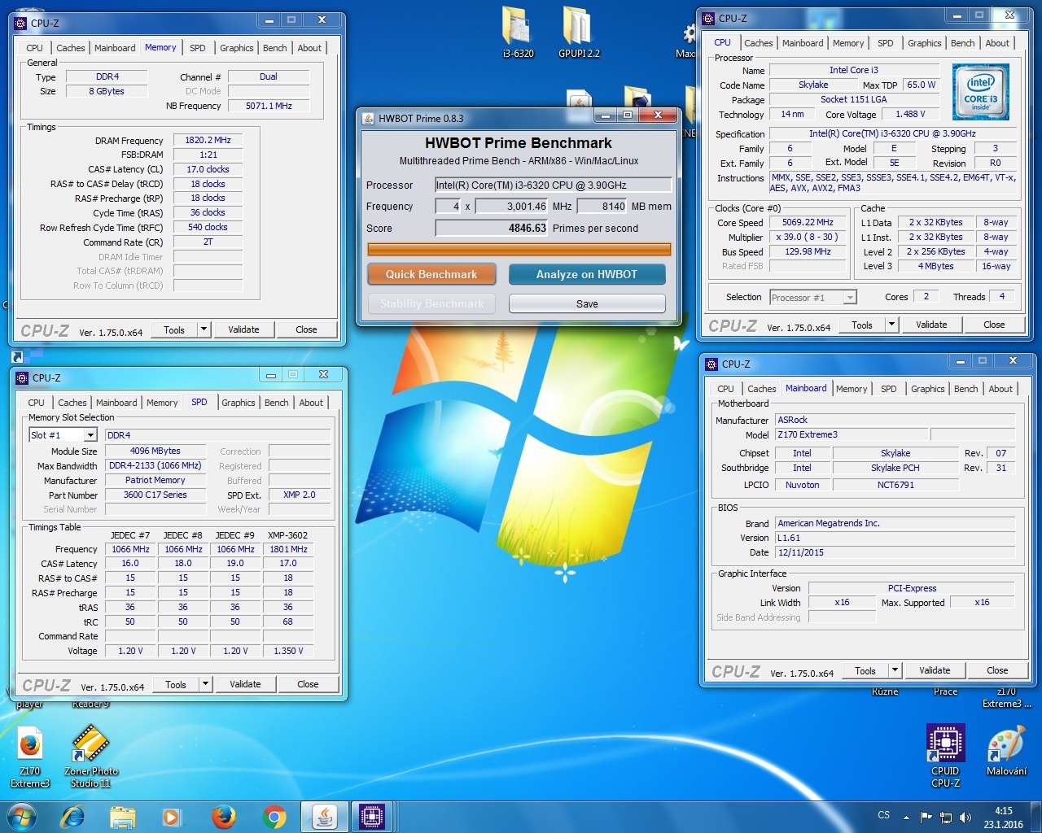Click Core Speed value 5069.22 MHz
This screenshot has width=1042, height=833.
click(x=808, y=222)
